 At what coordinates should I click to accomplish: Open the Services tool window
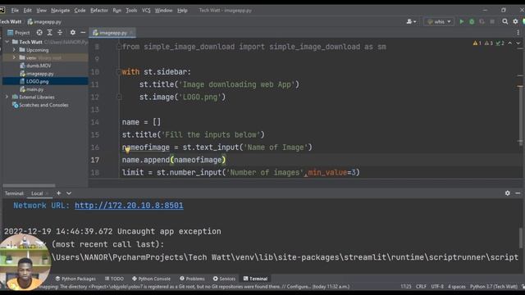pos(224,279)
